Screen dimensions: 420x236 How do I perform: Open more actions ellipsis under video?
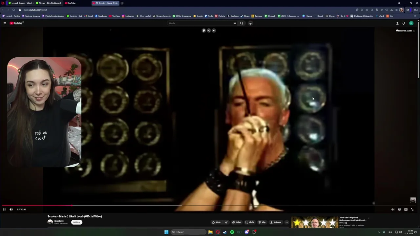coord(286,222)
